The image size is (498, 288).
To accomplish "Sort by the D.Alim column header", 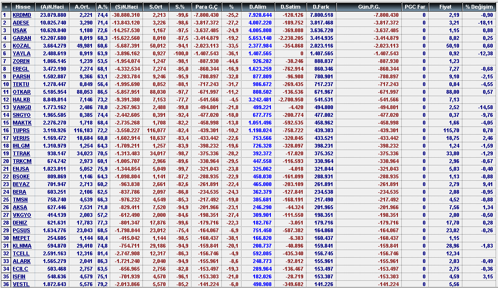I will click(257, 7).
